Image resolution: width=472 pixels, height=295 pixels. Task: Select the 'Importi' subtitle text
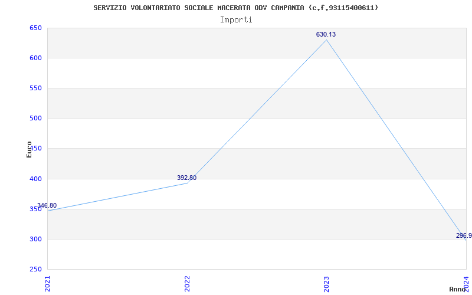pyautogui.click(x=236, y=20)
